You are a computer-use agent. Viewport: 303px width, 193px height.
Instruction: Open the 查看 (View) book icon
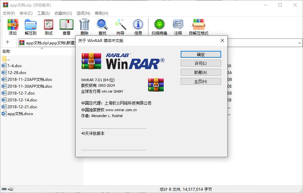click(67, 24)
